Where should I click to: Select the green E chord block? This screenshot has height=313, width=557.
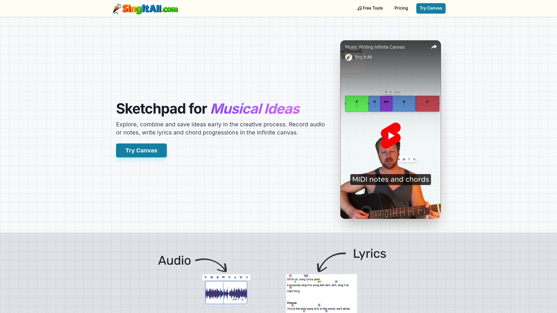357,103
